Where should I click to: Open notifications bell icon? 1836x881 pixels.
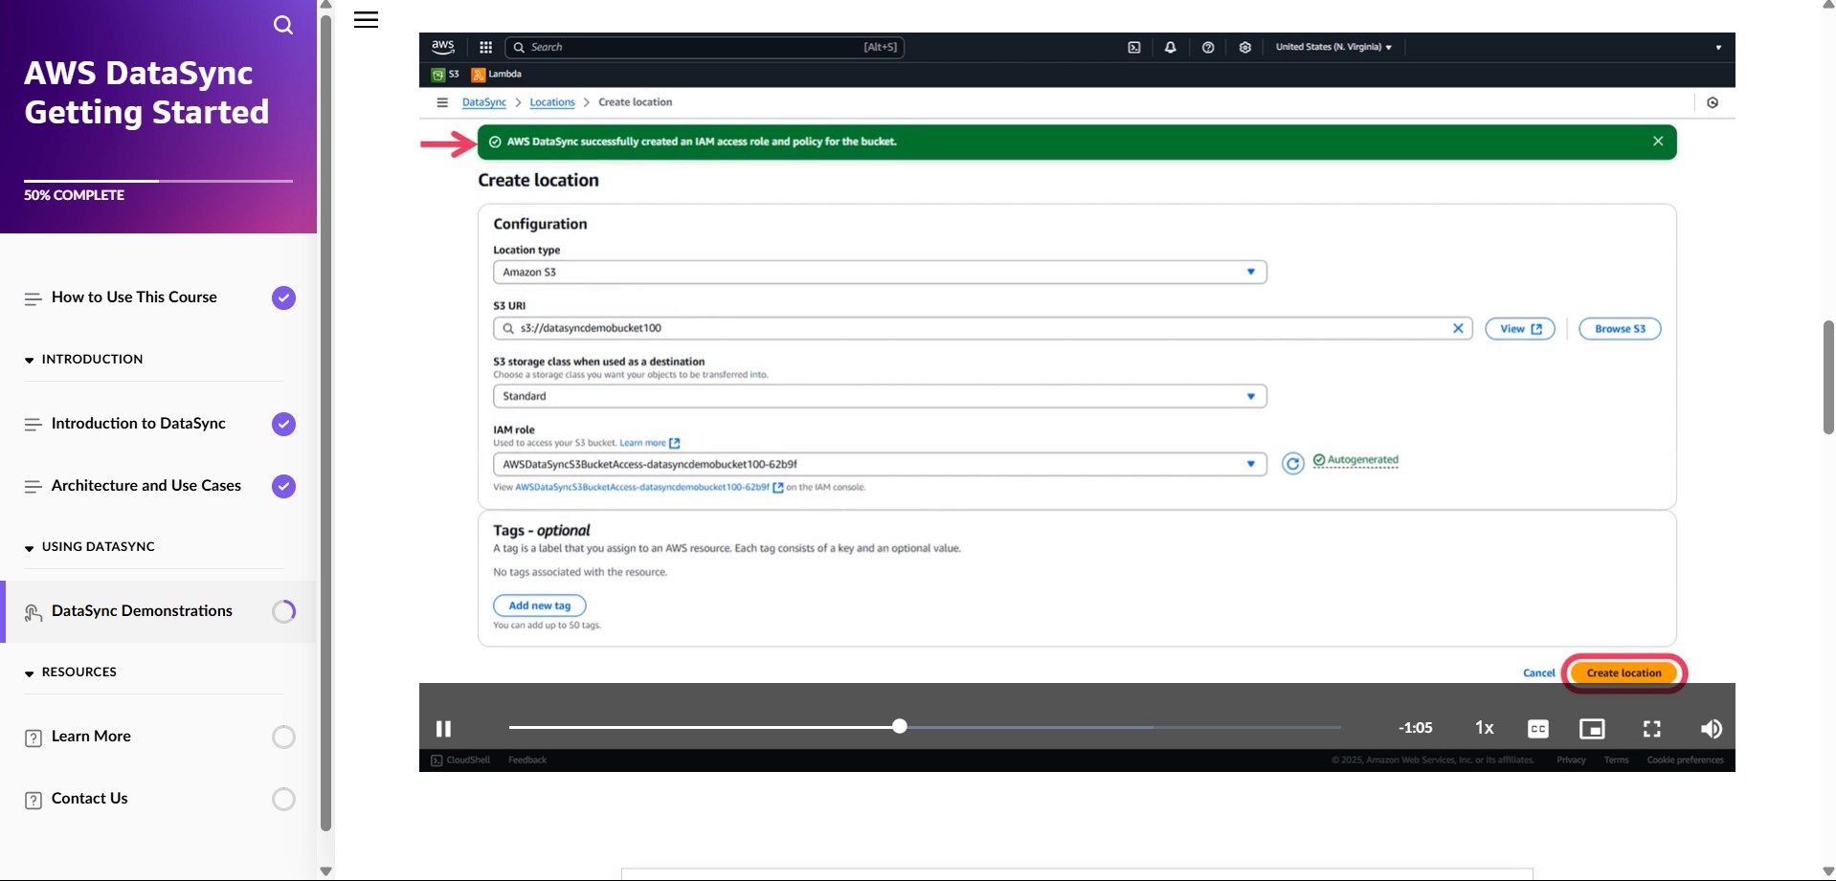tap(1170, 47)
